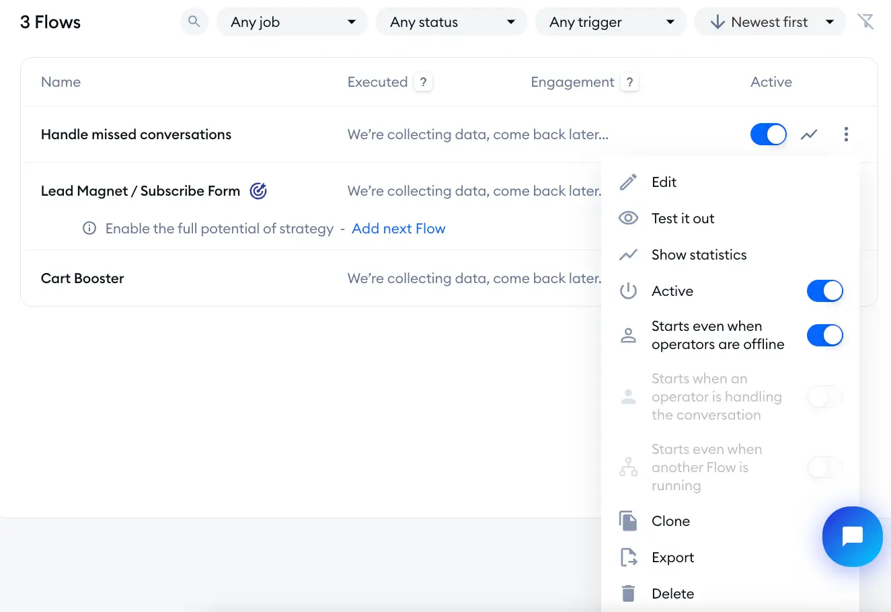Click the Active column header
The image size is (891, 612).
click(771, 82)
